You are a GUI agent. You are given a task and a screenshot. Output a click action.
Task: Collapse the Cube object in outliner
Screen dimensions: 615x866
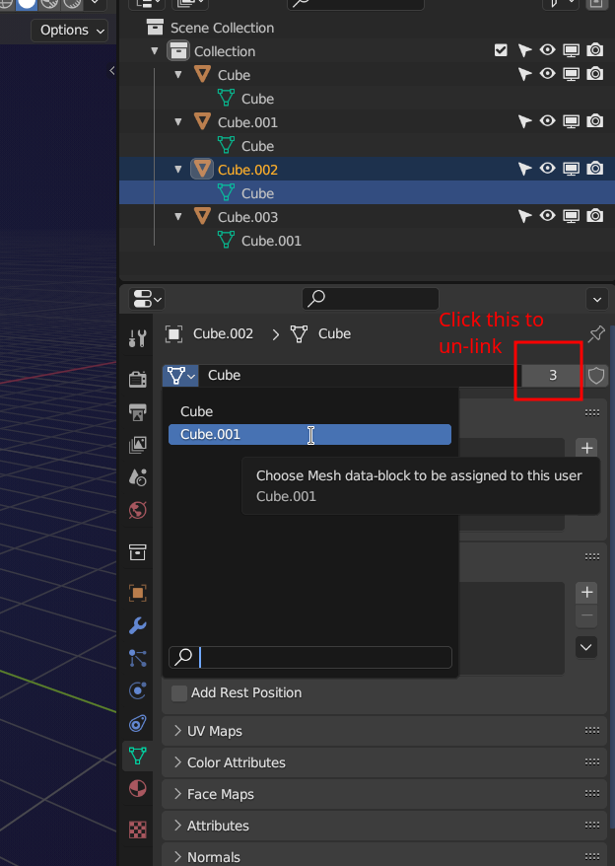click(x=178, y=74)
